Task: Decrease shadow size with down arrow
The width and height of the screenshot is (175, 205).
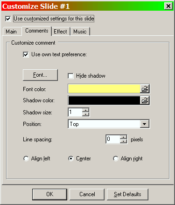Action: point(85,114)
